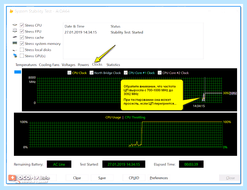
Task: Click the cache chip icon beside Stress cache
Action: (x=15, y=37)
